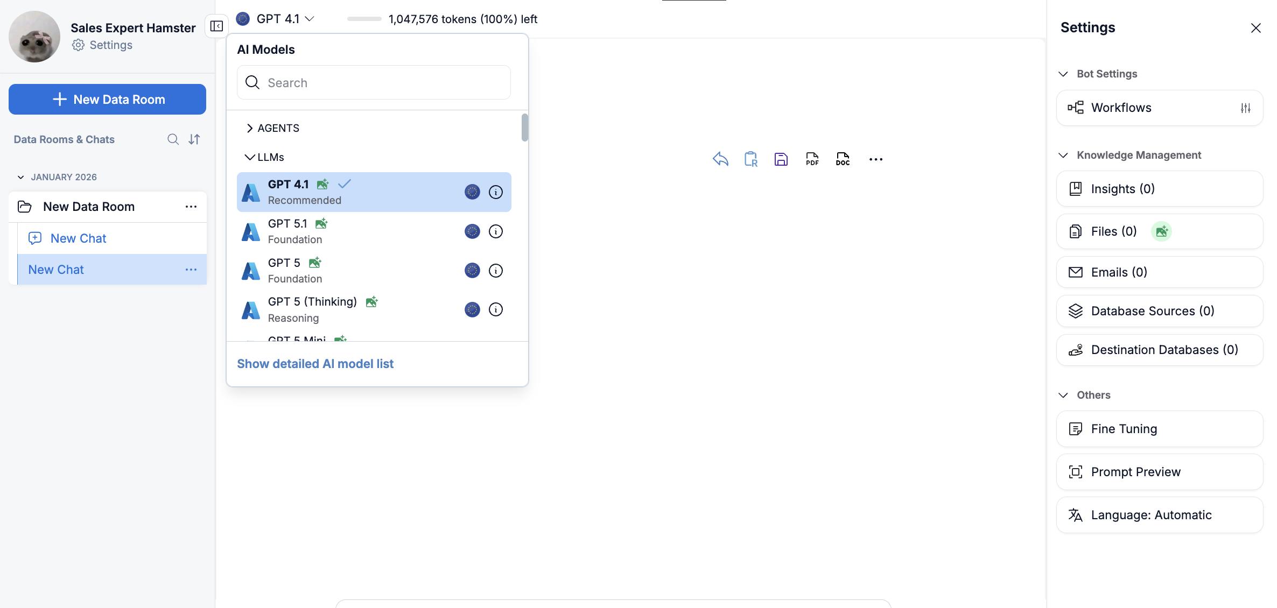
Task: Click the collapse sidebar panel icon
Action: (216, 26)
